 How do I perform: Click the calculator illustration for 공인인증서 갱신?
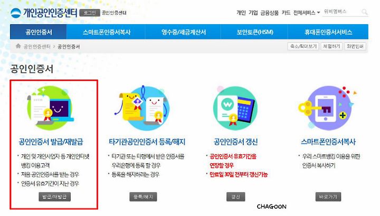click(235, 108)
